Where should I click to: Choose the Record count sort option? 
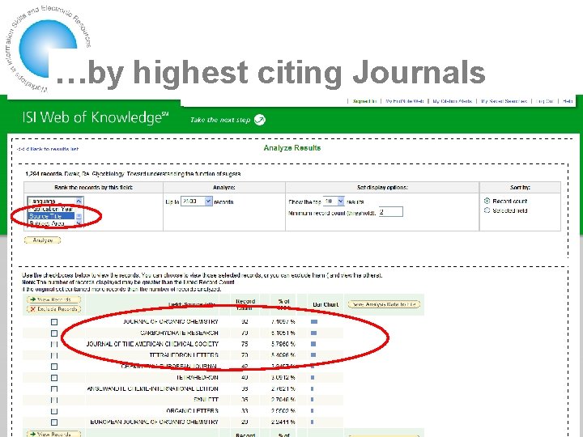(x=487, y=201)
